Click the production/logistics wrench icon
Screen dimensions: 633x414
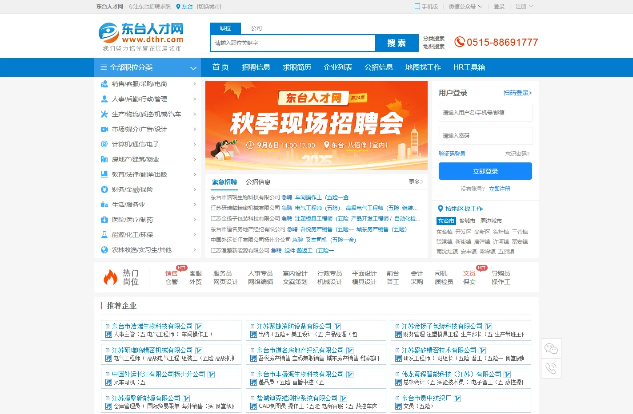104,114
